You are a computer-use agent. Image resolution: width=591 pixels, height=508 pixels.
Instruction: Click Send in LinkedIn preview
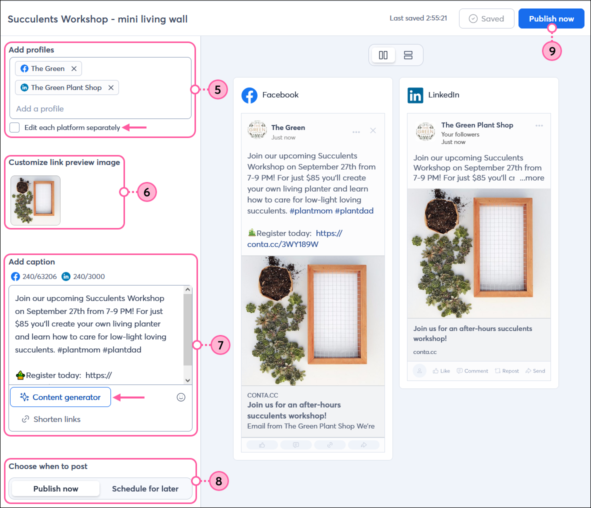pyautogui.click(x=535, y=371)
